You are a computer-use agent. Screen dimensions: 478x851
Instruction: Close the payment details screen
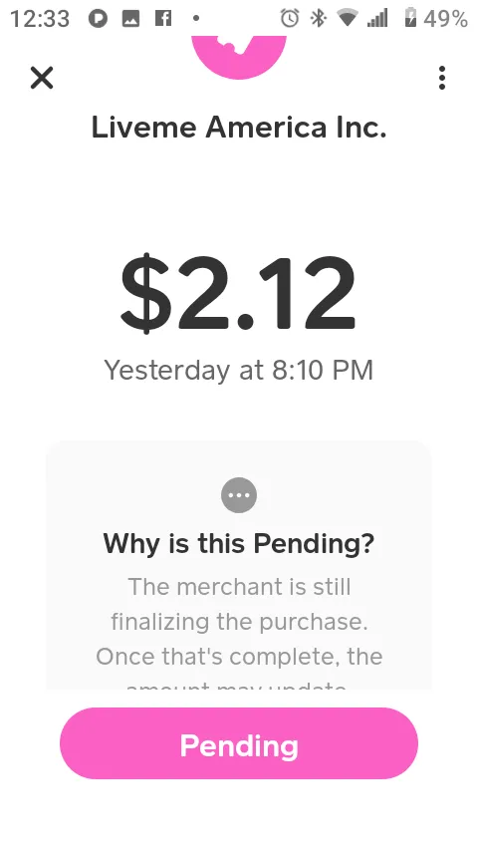[42, 78]
